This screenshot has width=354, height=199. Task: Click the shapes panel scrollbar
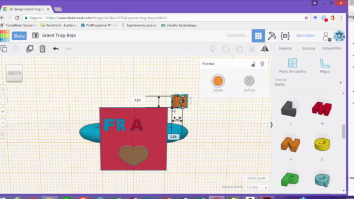(343, 132)
